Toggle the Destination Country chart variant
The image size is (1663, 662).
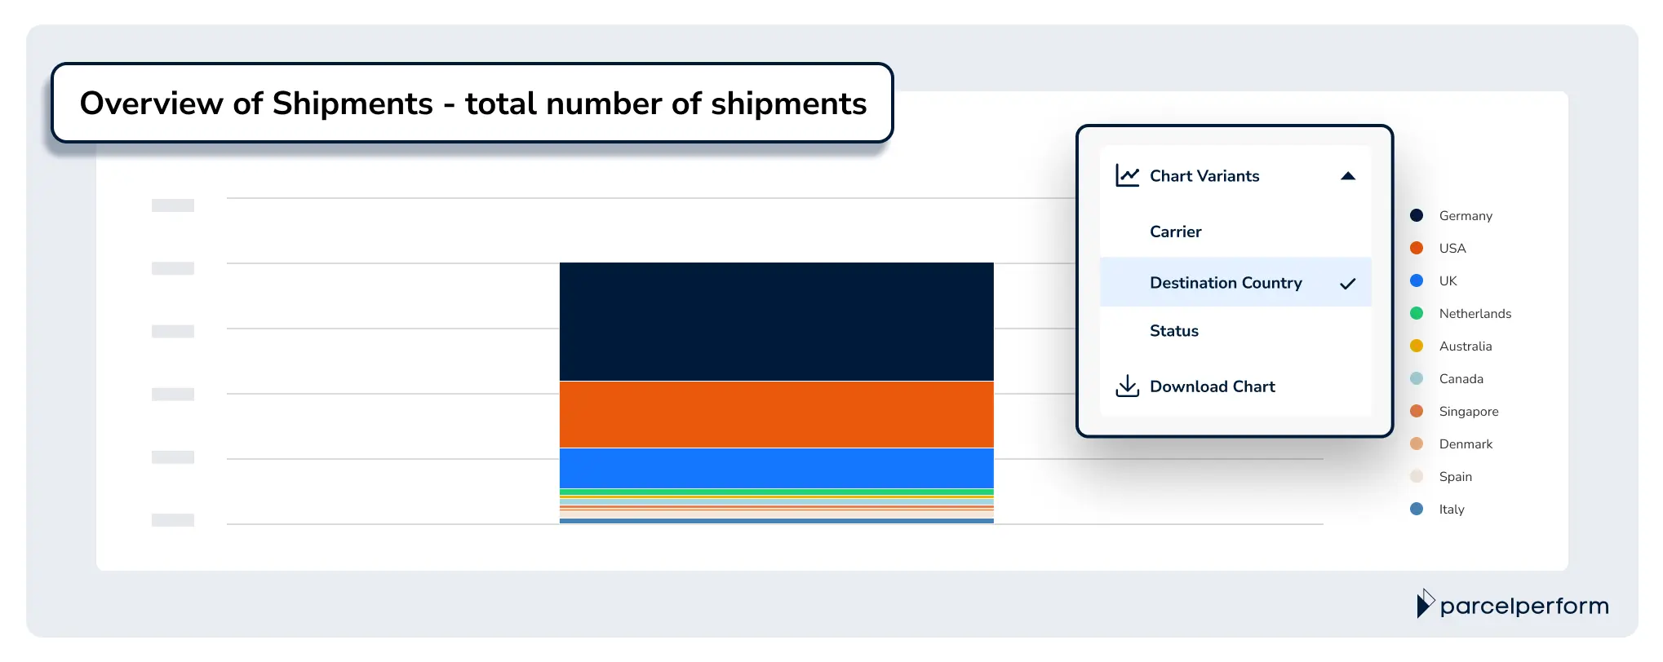(1226, 282)
